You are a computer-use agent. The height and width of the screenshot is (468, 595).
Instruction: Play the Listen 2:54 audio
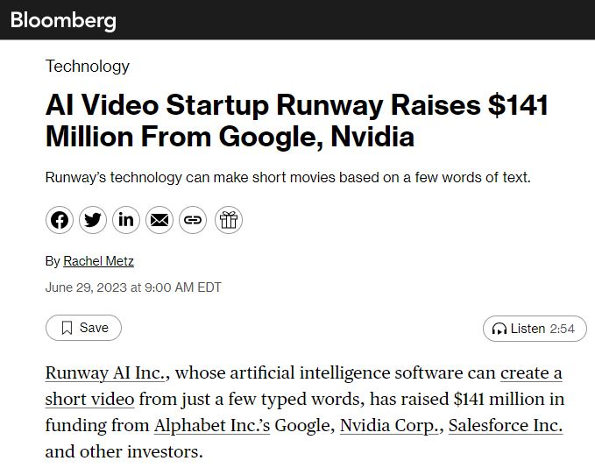click(x=535, y=329)
